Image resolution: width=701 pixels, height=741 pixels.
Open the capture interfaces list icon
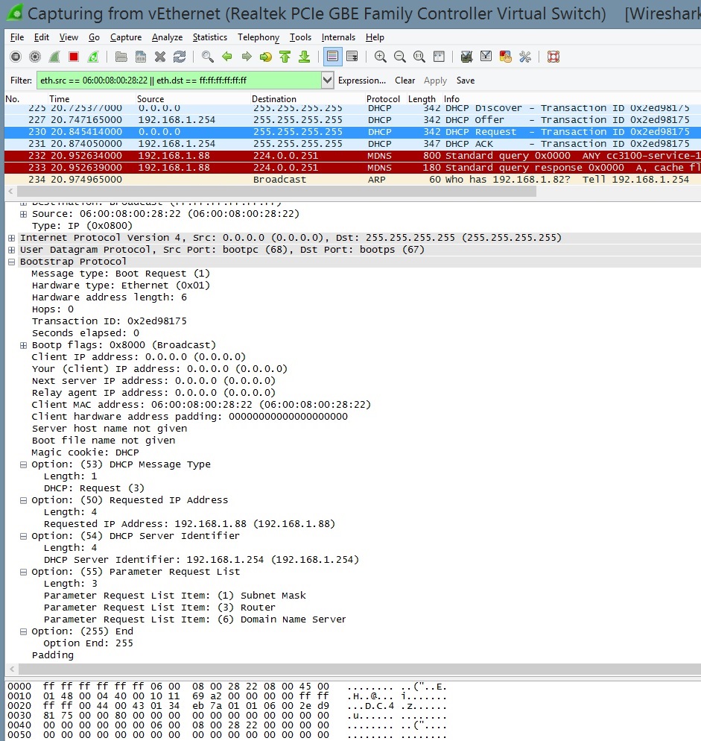16,57
